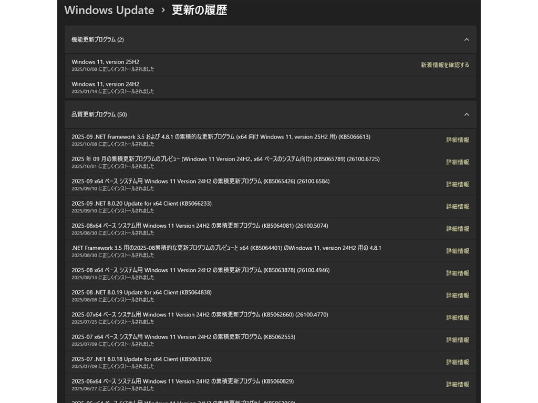Select the Windows 11, version 24H2 entry
538x403 pixels.
tap(106, 84)
